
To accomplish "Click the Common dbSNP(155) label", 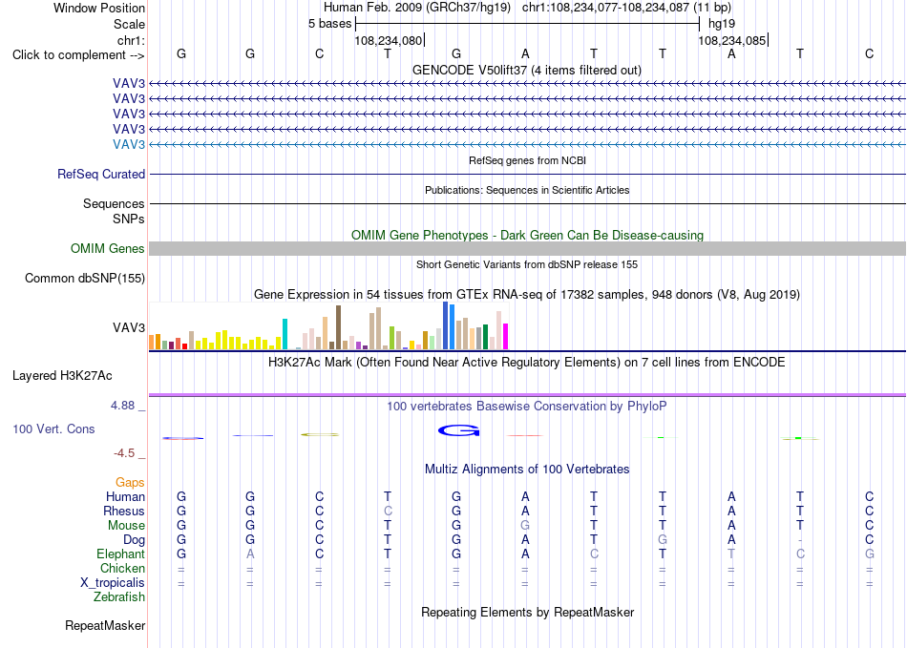I will tap(85, 278).
